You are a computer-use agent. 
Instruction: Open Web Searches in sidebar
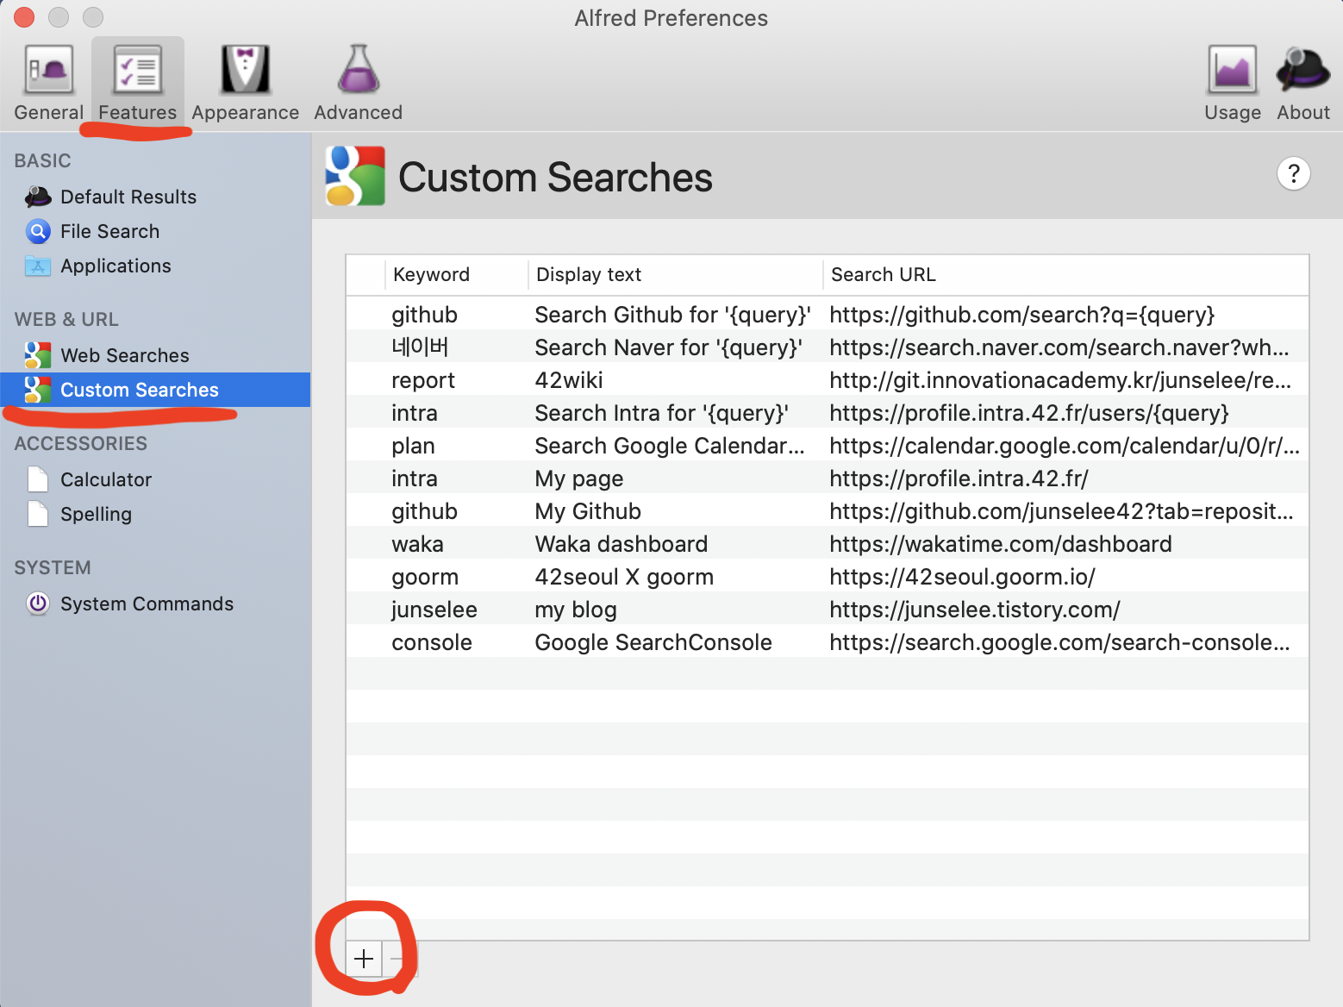(x=155, y=355)
